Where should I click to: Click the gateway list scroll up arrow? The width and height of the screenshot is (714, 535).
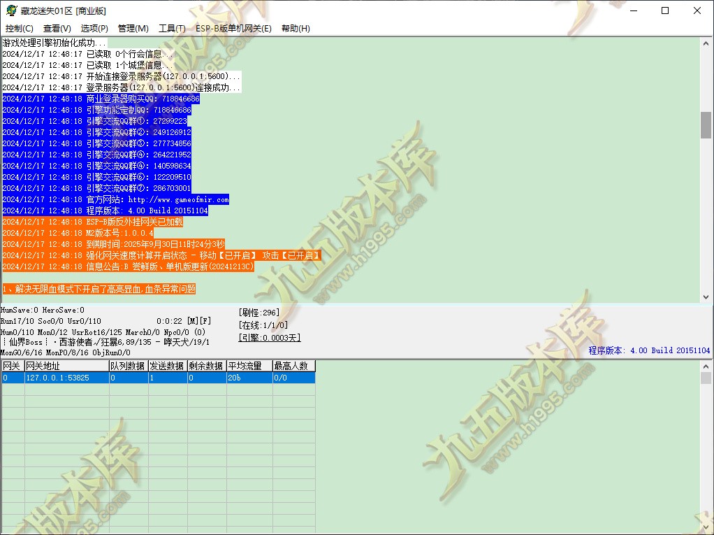[x=706, y=366]
